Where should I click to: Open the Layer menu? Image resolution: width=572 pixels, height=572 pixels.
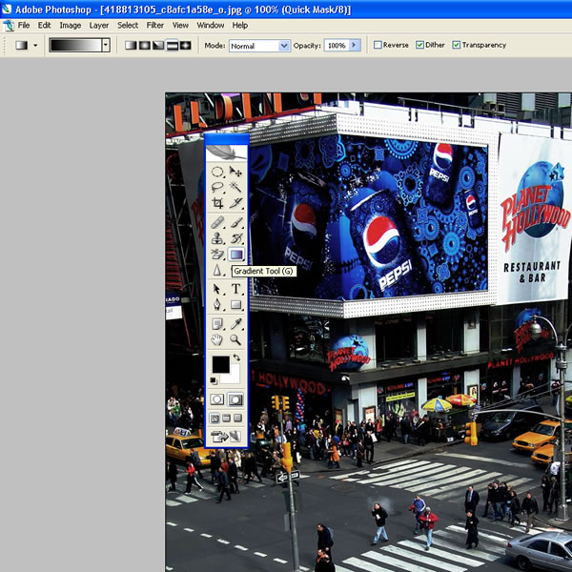(98, 25)
